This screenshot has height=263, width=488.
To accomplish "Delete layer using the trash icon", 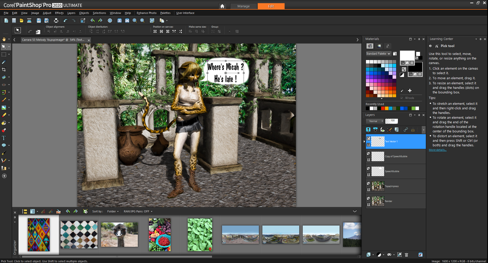I will pyautogui.click(x=406, y=255).
